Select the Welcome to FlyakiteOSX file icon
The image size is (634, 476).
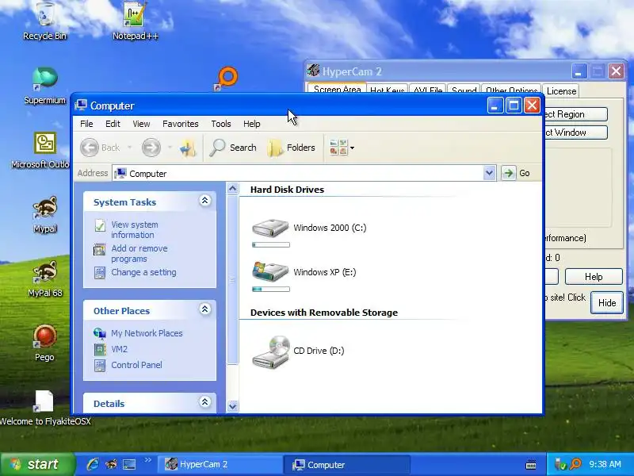44,407
